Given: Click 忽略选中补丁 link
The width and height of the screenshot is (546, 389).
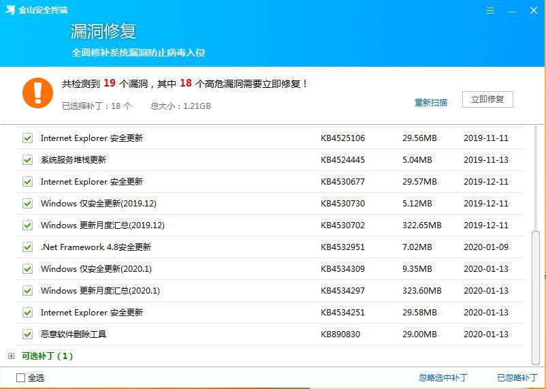Looking at the screenshot, I should coord(443,378).
